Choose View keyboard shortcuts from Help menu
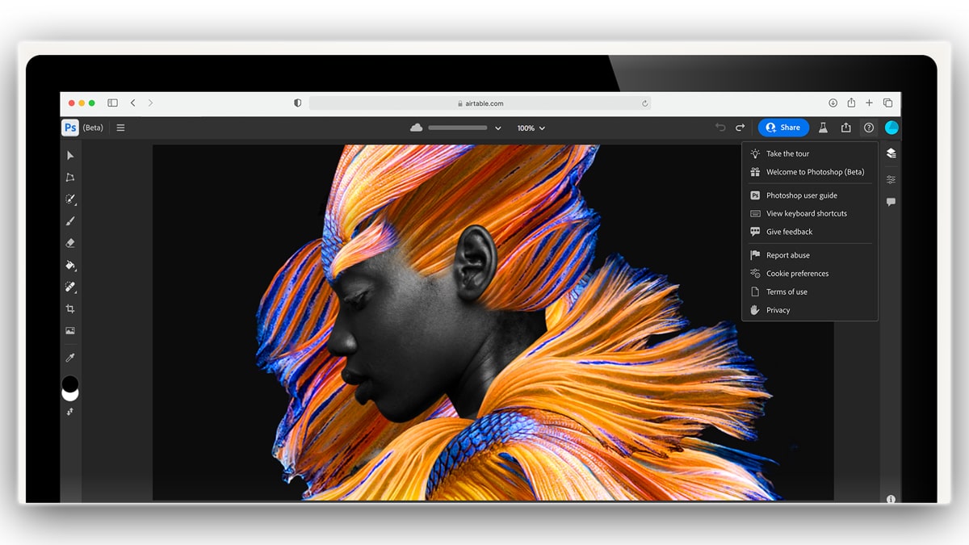Viewport: 969px width, 545px height. pyautogui.click(x=806, y=213)
